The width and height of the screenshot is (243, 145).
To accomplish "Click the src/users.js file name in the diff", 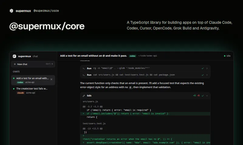I will click(90, 101).
